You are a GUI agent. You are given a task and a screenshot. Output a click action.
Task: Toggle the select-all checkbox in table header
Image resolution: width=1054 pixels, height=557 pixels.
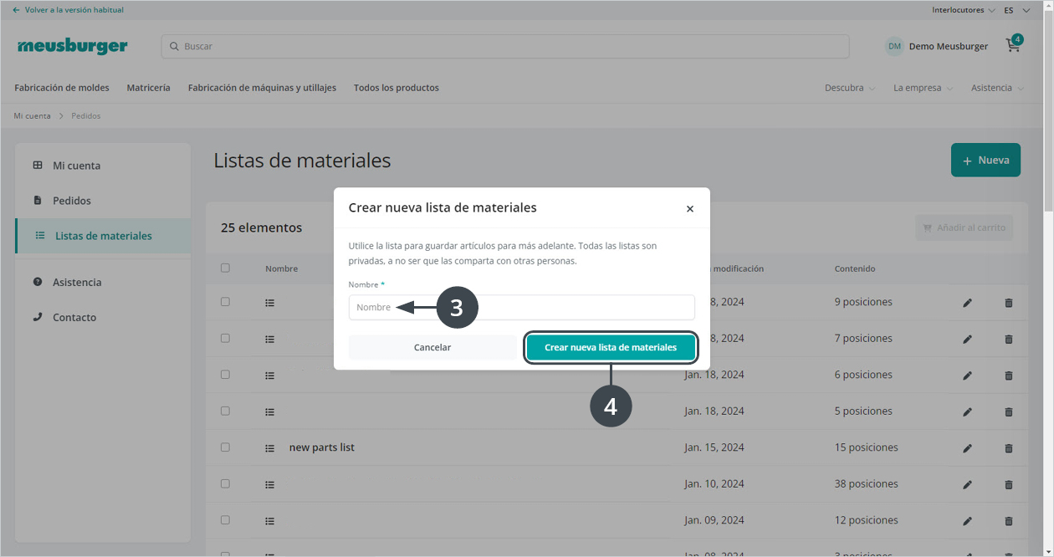pos(225,268)
